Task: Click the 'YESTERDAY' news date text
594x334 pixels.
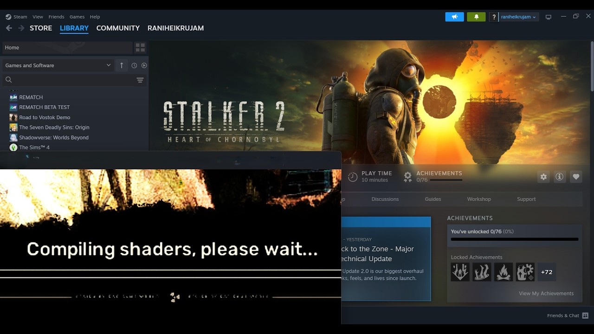Action: tap(359, 240)
